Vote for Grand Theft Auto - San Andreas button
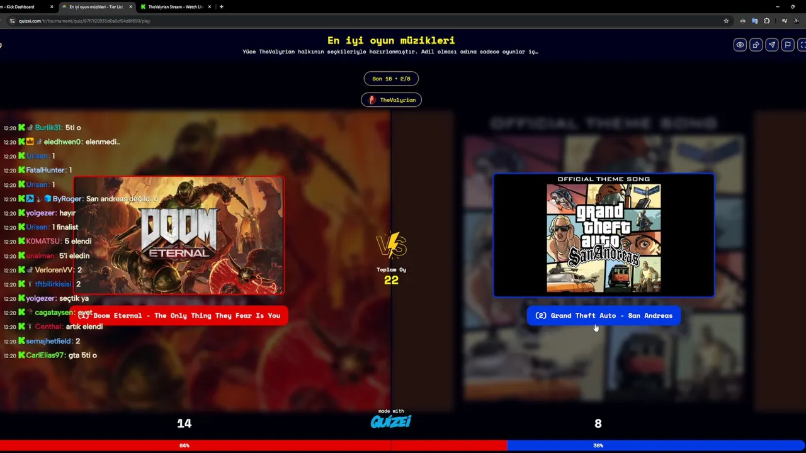The height and width of the screenshot is (453, 806). coord(603,315)
